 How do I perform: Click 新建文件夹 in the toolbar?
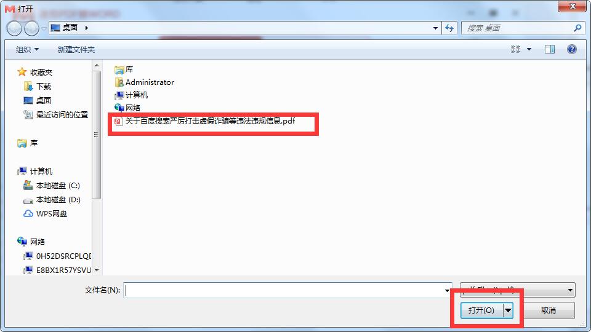tap(76, 49)
